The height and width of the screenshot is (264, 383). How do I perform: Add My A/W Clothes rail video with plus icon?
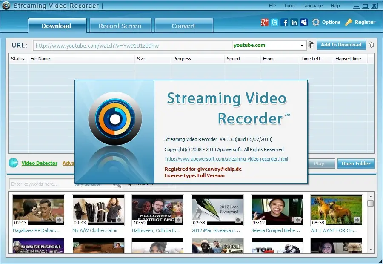(119, 220)
